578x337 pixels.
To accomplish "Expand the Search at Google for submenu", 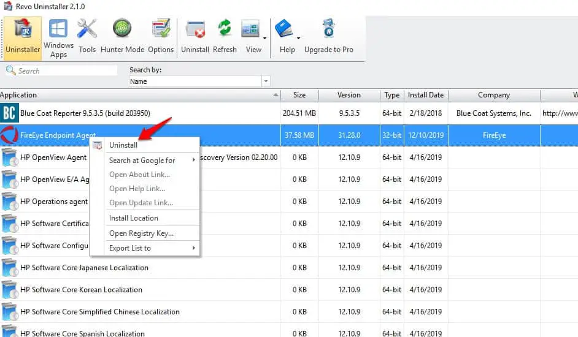I will 193,160.
